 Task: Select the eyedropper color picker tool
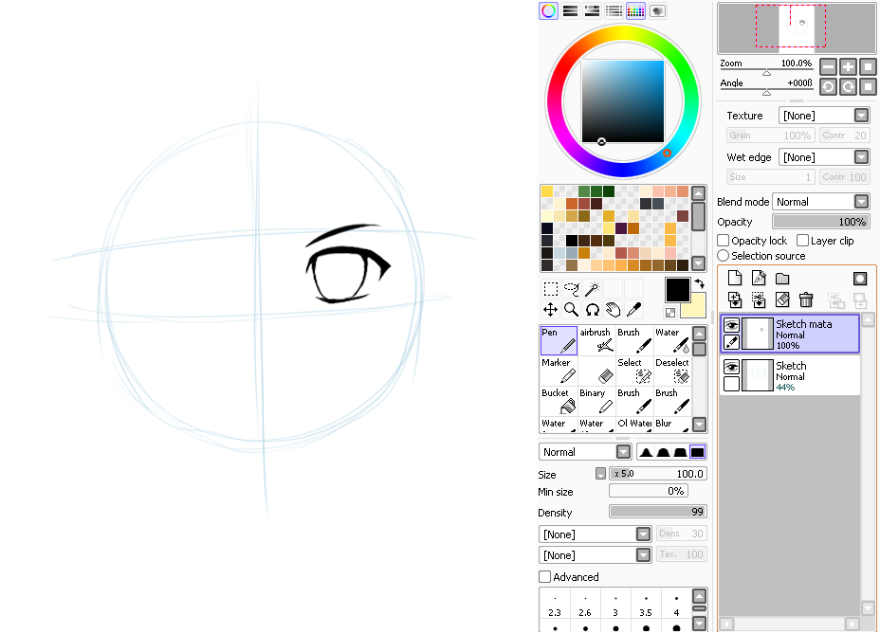click(633, 310)
